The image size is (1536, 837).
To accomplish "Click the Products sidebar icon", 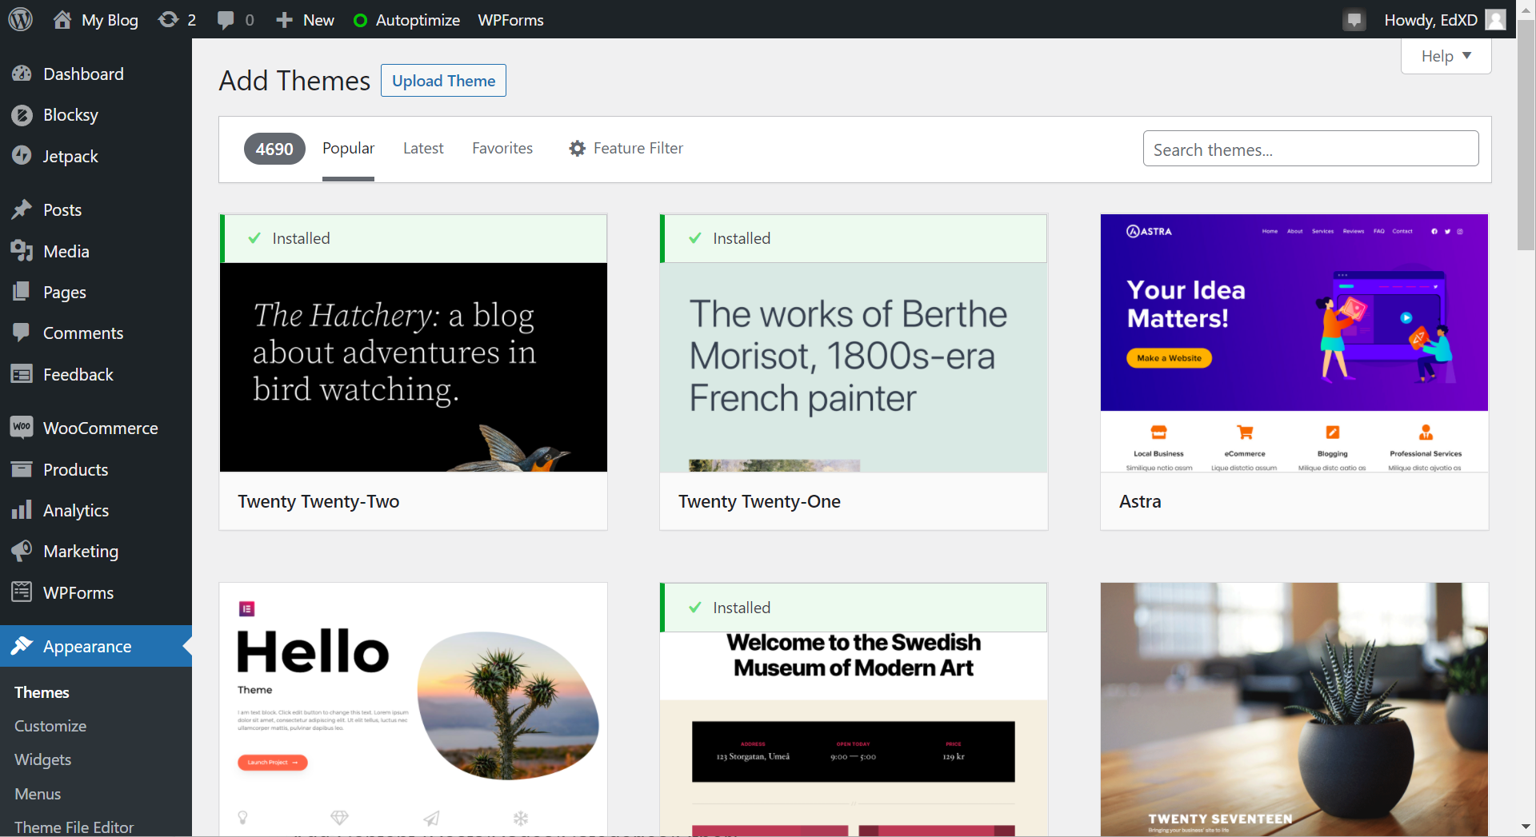I will point(22,469).
